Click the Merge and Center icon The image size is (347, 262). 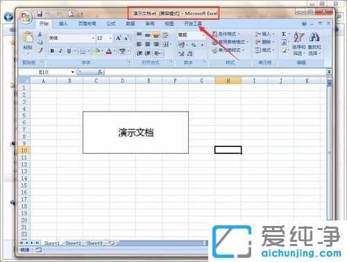tap(166, 44)
